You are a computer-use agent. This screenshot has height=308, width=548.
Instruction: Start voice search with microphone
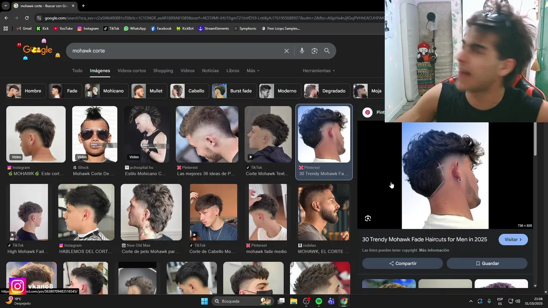pyautogui.click(x=302, y=51)
